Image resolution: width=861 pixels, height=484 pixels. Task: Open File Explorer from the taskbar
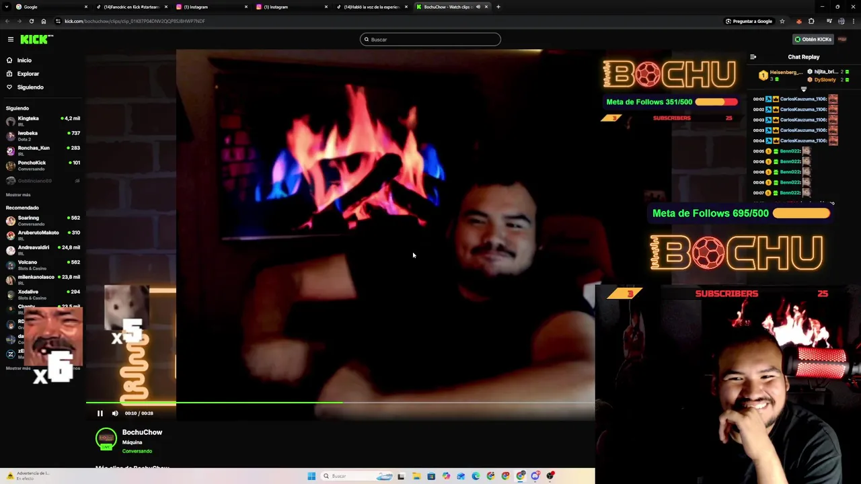click(416, 476)
